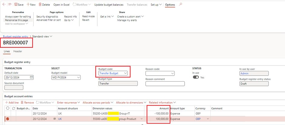Viewport: 285px width, 125px height.
Task: Open the date picker in second row
Action: click(x=55, y=119)
